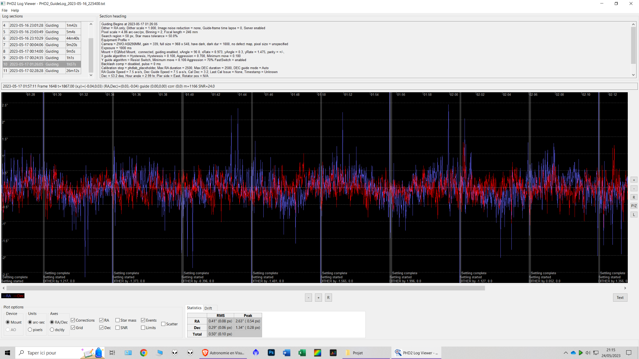Image resolution: width=639 pixels, height=359 pixels.
Task: Open Microsoft Word from taskbar
Action: tap(286, 353)
